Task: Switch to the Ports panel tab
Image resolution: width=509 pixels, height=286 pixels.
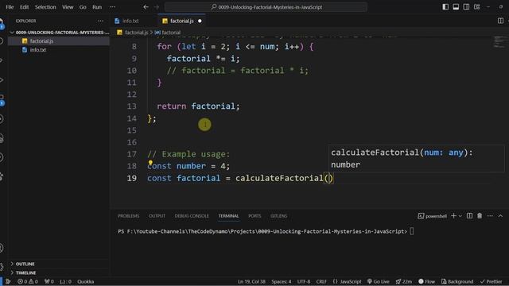Action: click(x=254, y=216)
